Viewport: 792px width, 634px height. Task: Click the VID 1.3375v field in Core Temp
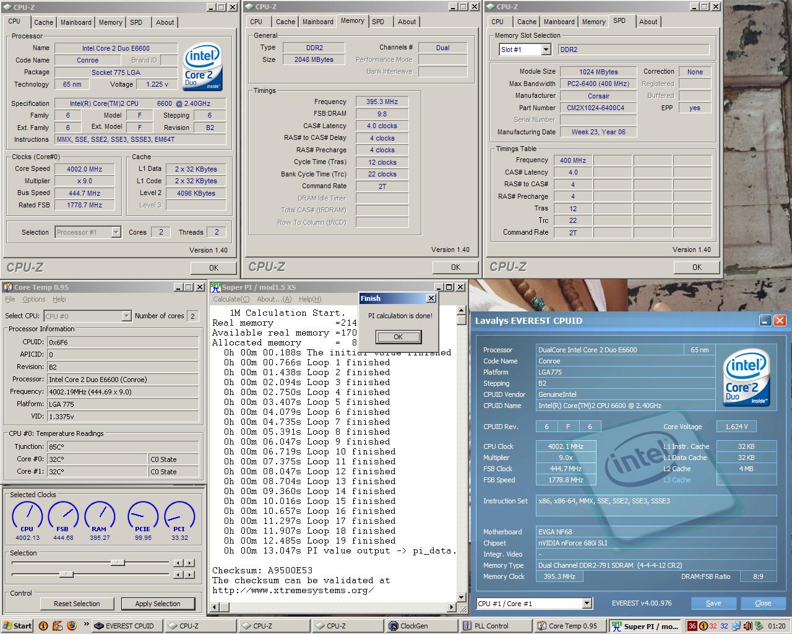click(123, 416)
